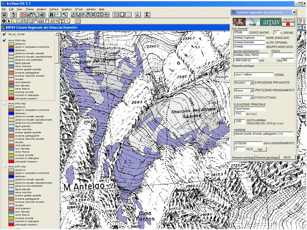
Task: Open the Analysis menu
Action: tap(41, 9)
